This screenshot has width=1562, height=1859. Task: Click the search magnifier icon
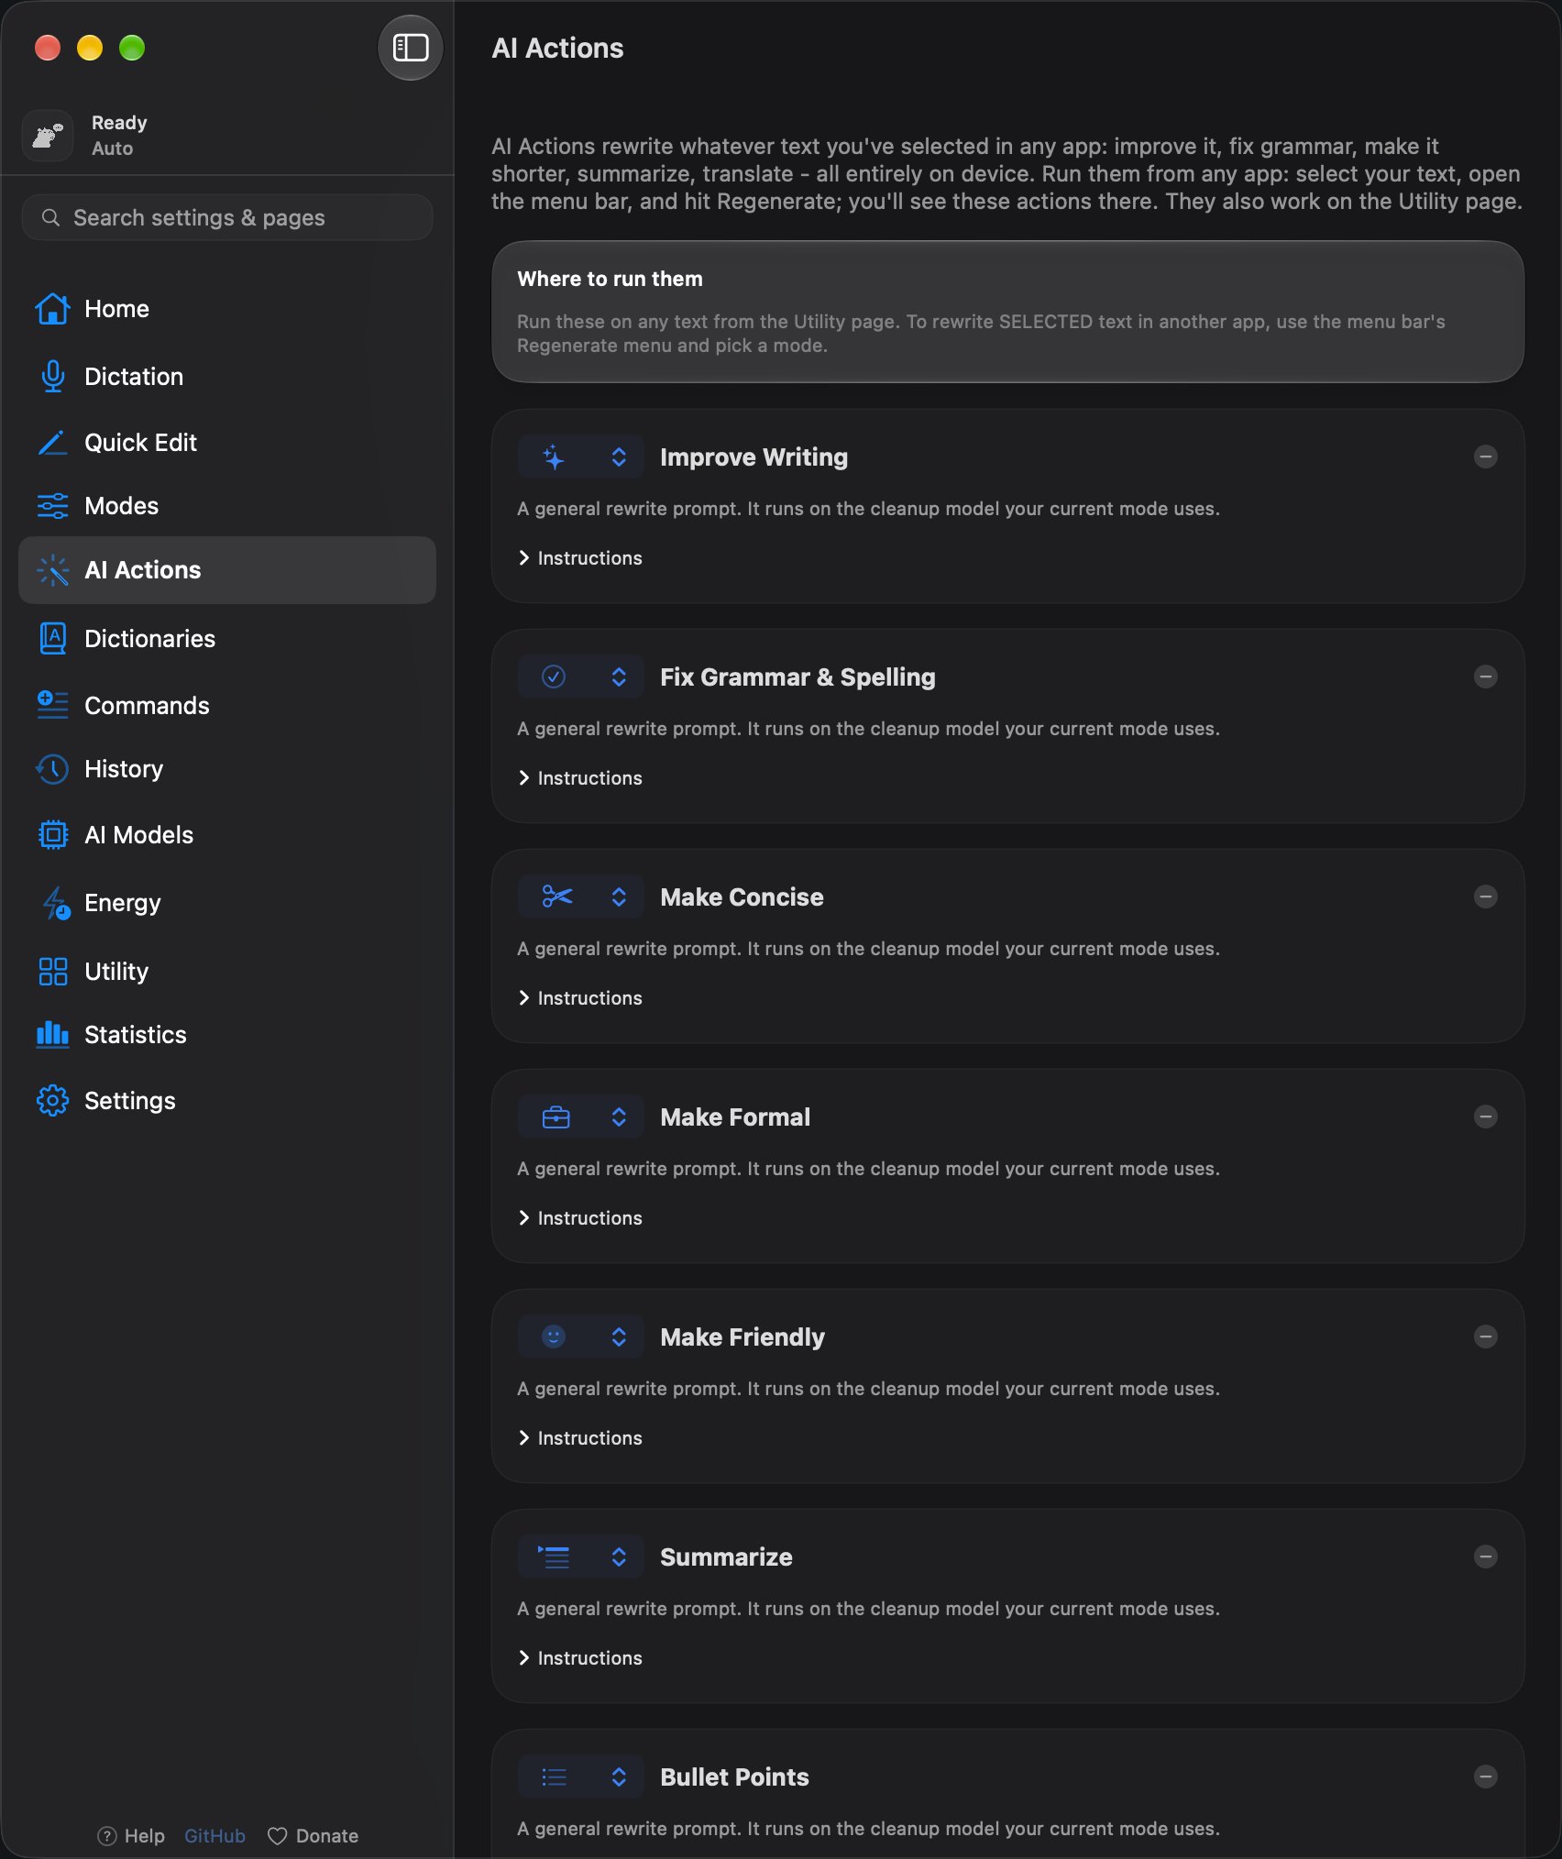pyautogui.click(x=50, y=217)
